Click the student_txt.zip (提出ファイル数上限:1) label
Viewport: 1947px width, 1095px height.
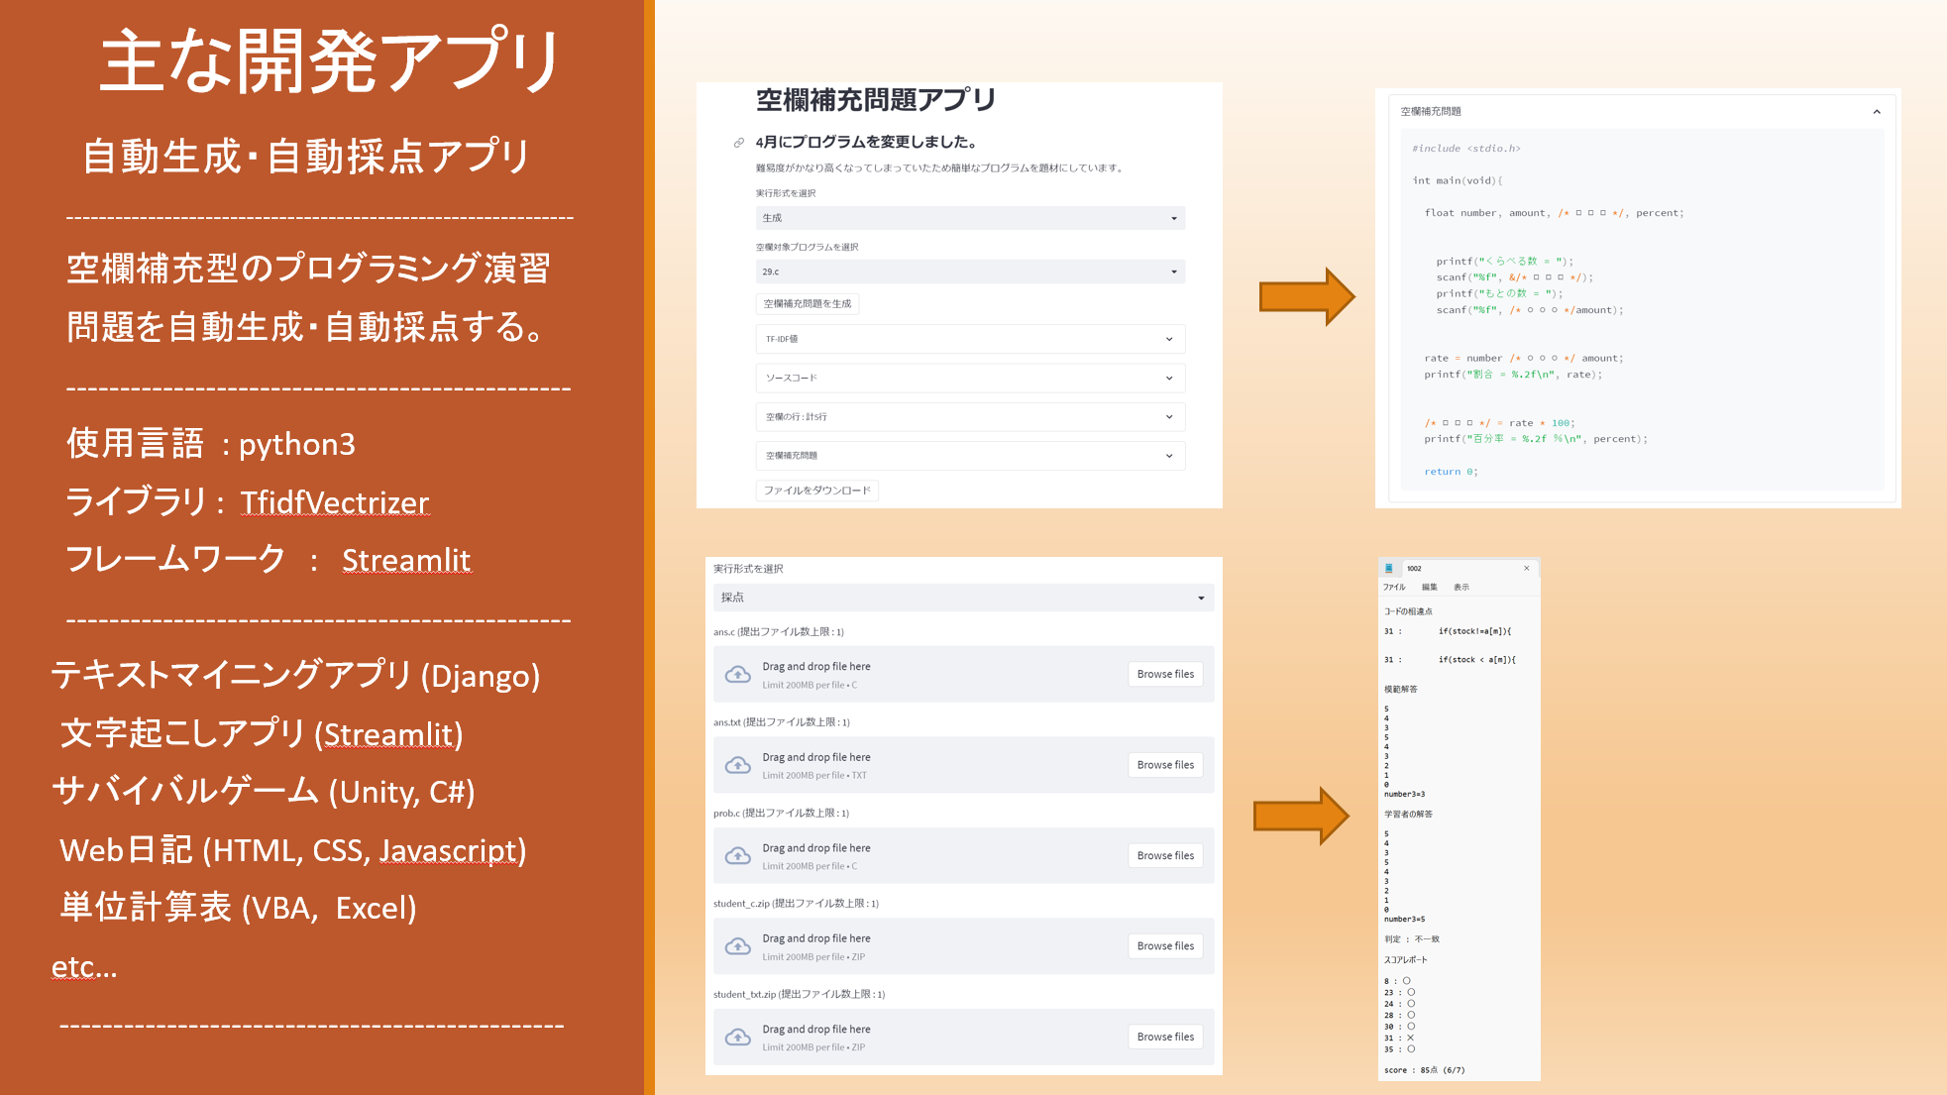[799, 995]
